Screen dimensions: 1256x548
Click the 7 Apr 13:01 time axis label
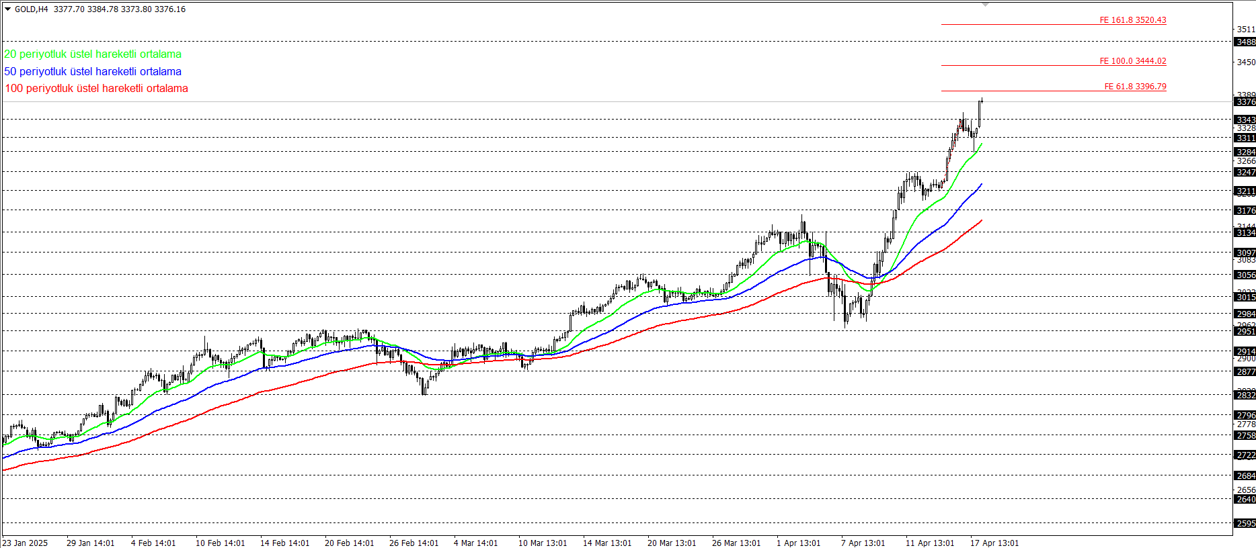pos(863,543)
